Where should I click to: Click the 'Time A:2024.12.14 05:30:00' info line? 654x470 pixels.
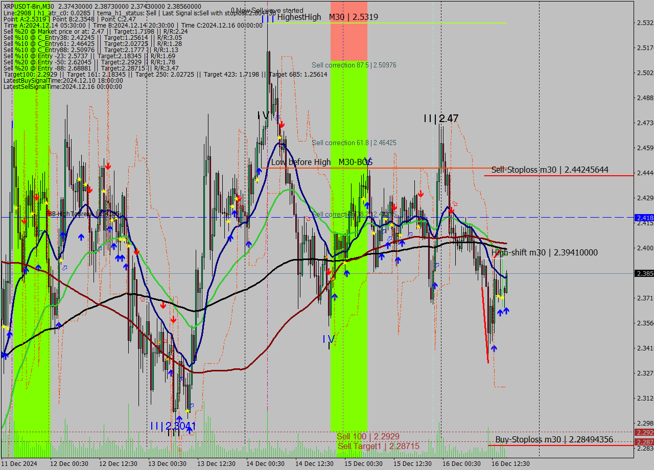133,25
